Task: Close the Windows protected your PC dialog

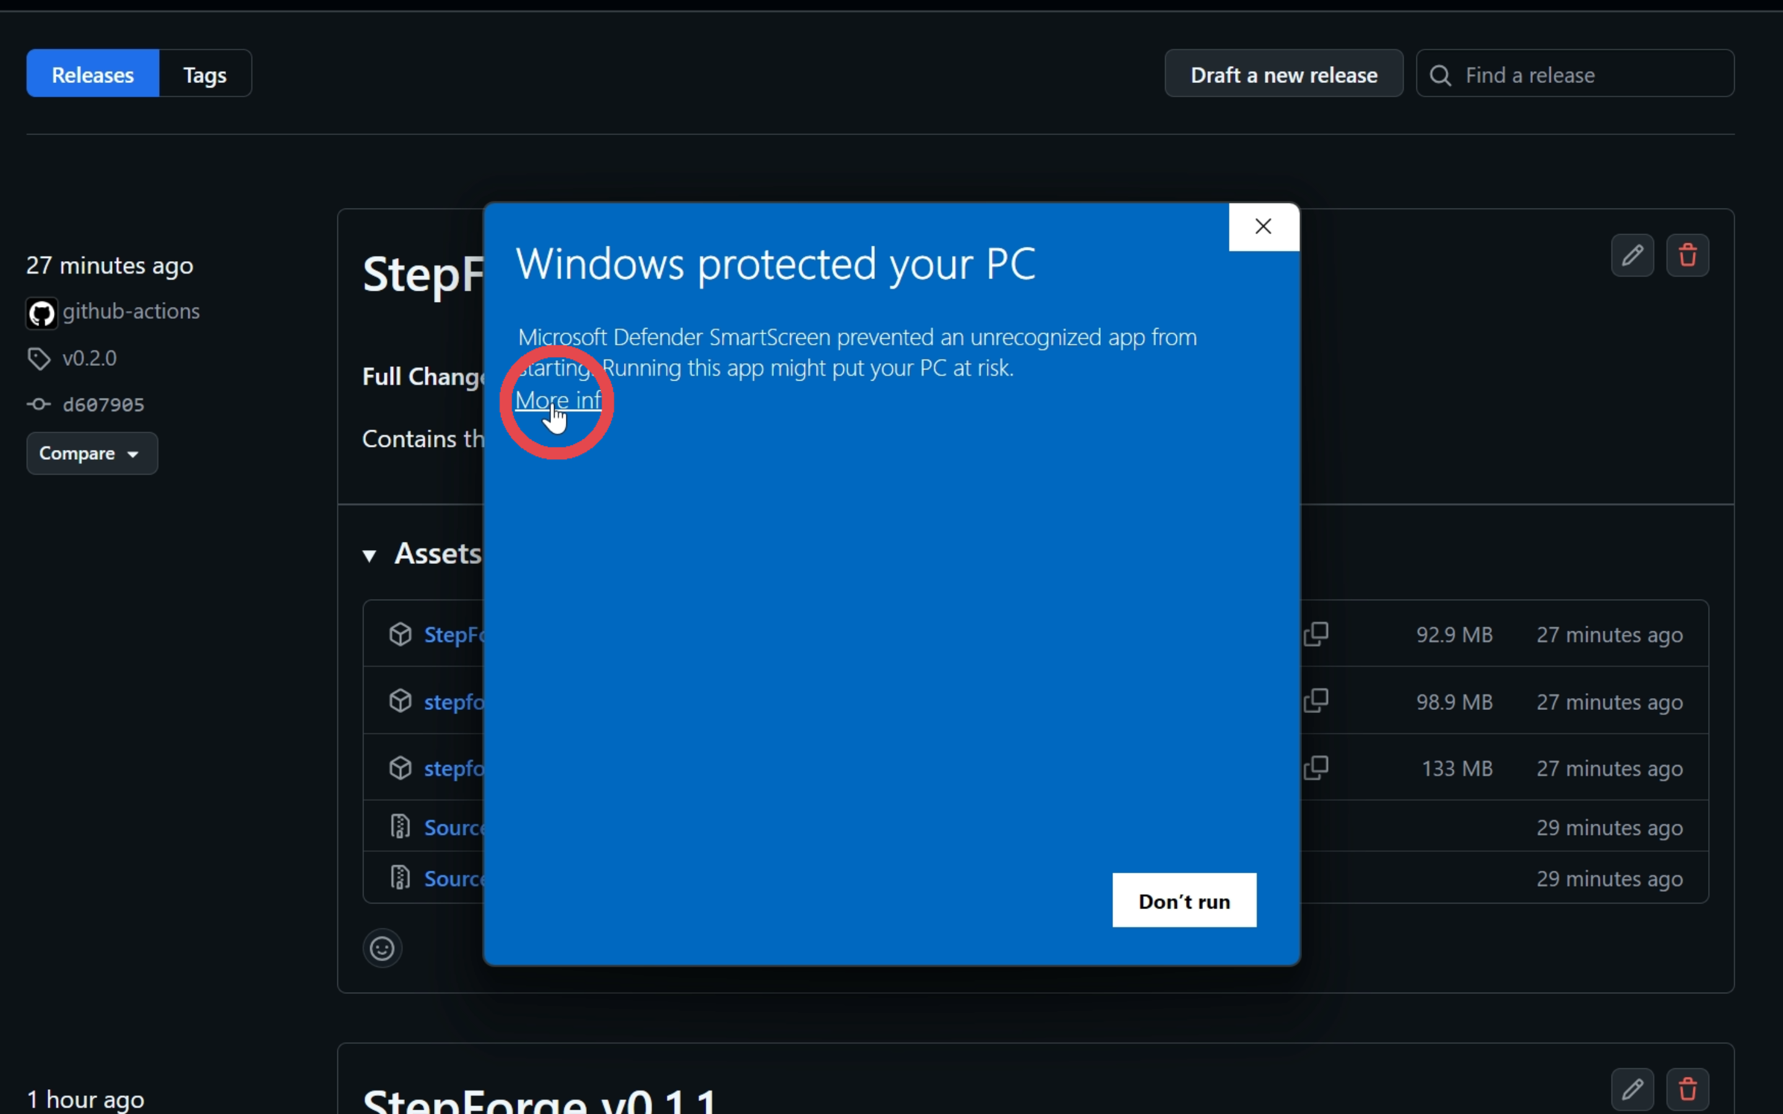Action: [x=1264, y=227]
